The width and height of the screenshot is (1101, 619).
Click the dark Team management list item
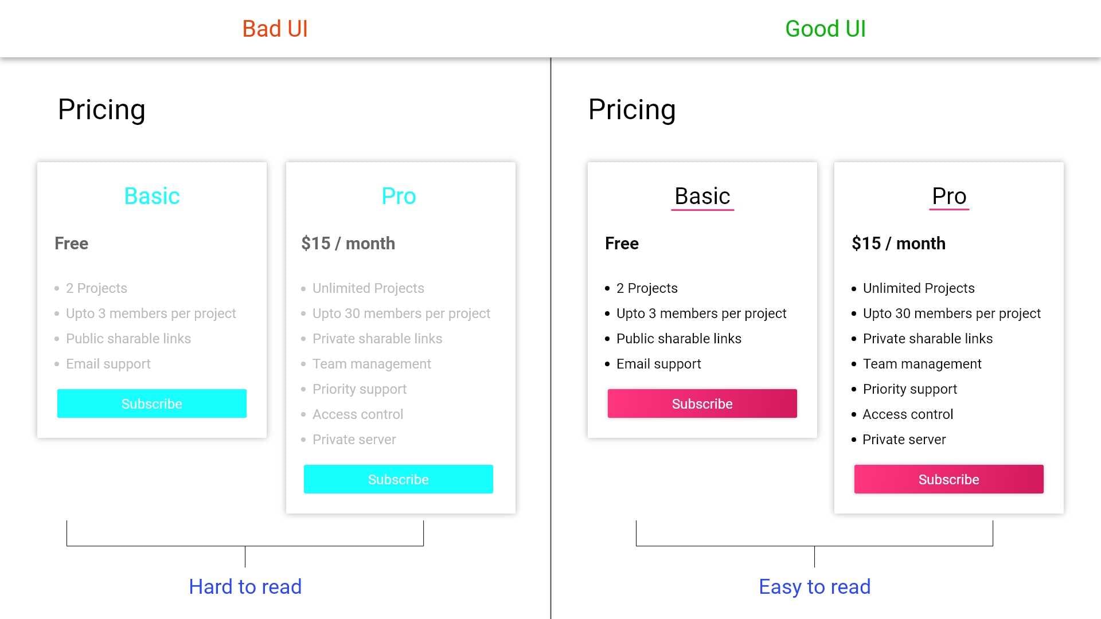[922, 363]
